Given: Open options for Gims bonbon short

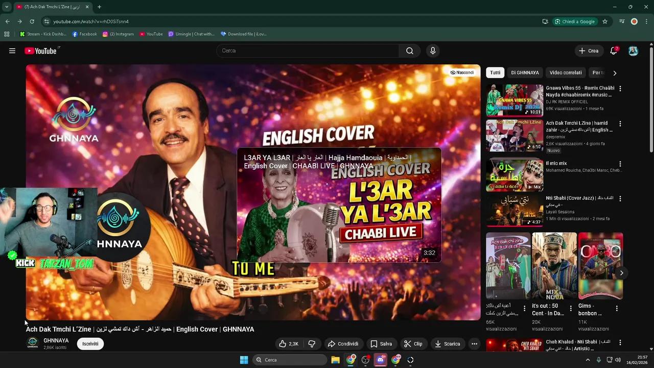Looking at the screenshot, I should point(617,308).
